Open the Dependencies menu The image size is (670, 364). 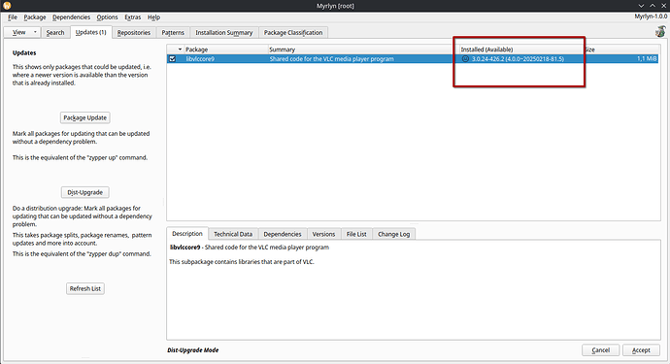[71, 17]
